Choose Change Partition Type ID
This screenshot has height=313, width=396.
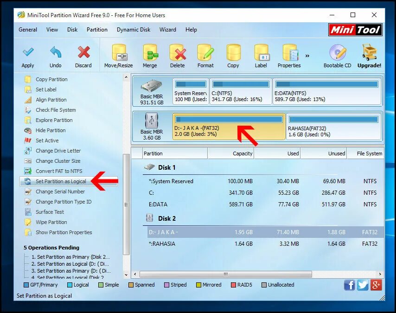pyautogui.click(x=64, y=202)
